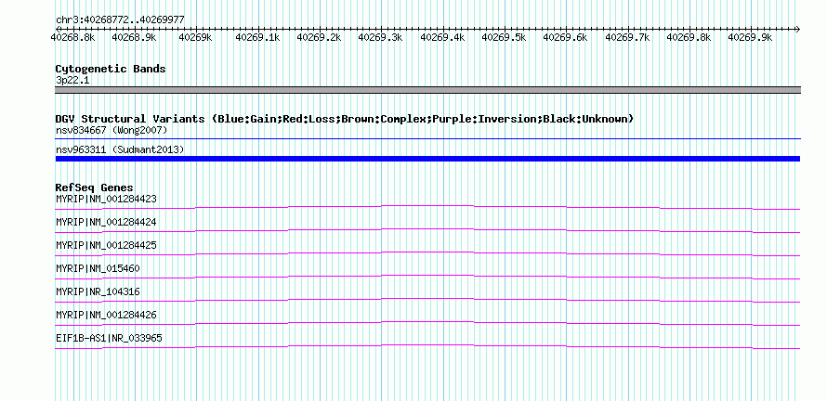This screenshot has height=401, width=827.
Task: Open variant nsv963311 (Sudmant2013) label
Action: click(120, 150)
